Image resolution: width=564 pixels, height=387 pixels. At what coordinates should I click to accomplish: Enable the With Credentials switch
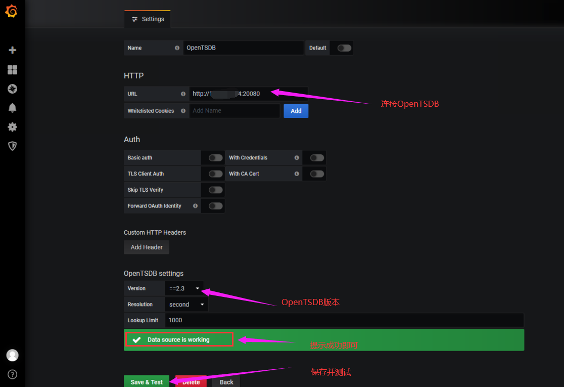317,158
